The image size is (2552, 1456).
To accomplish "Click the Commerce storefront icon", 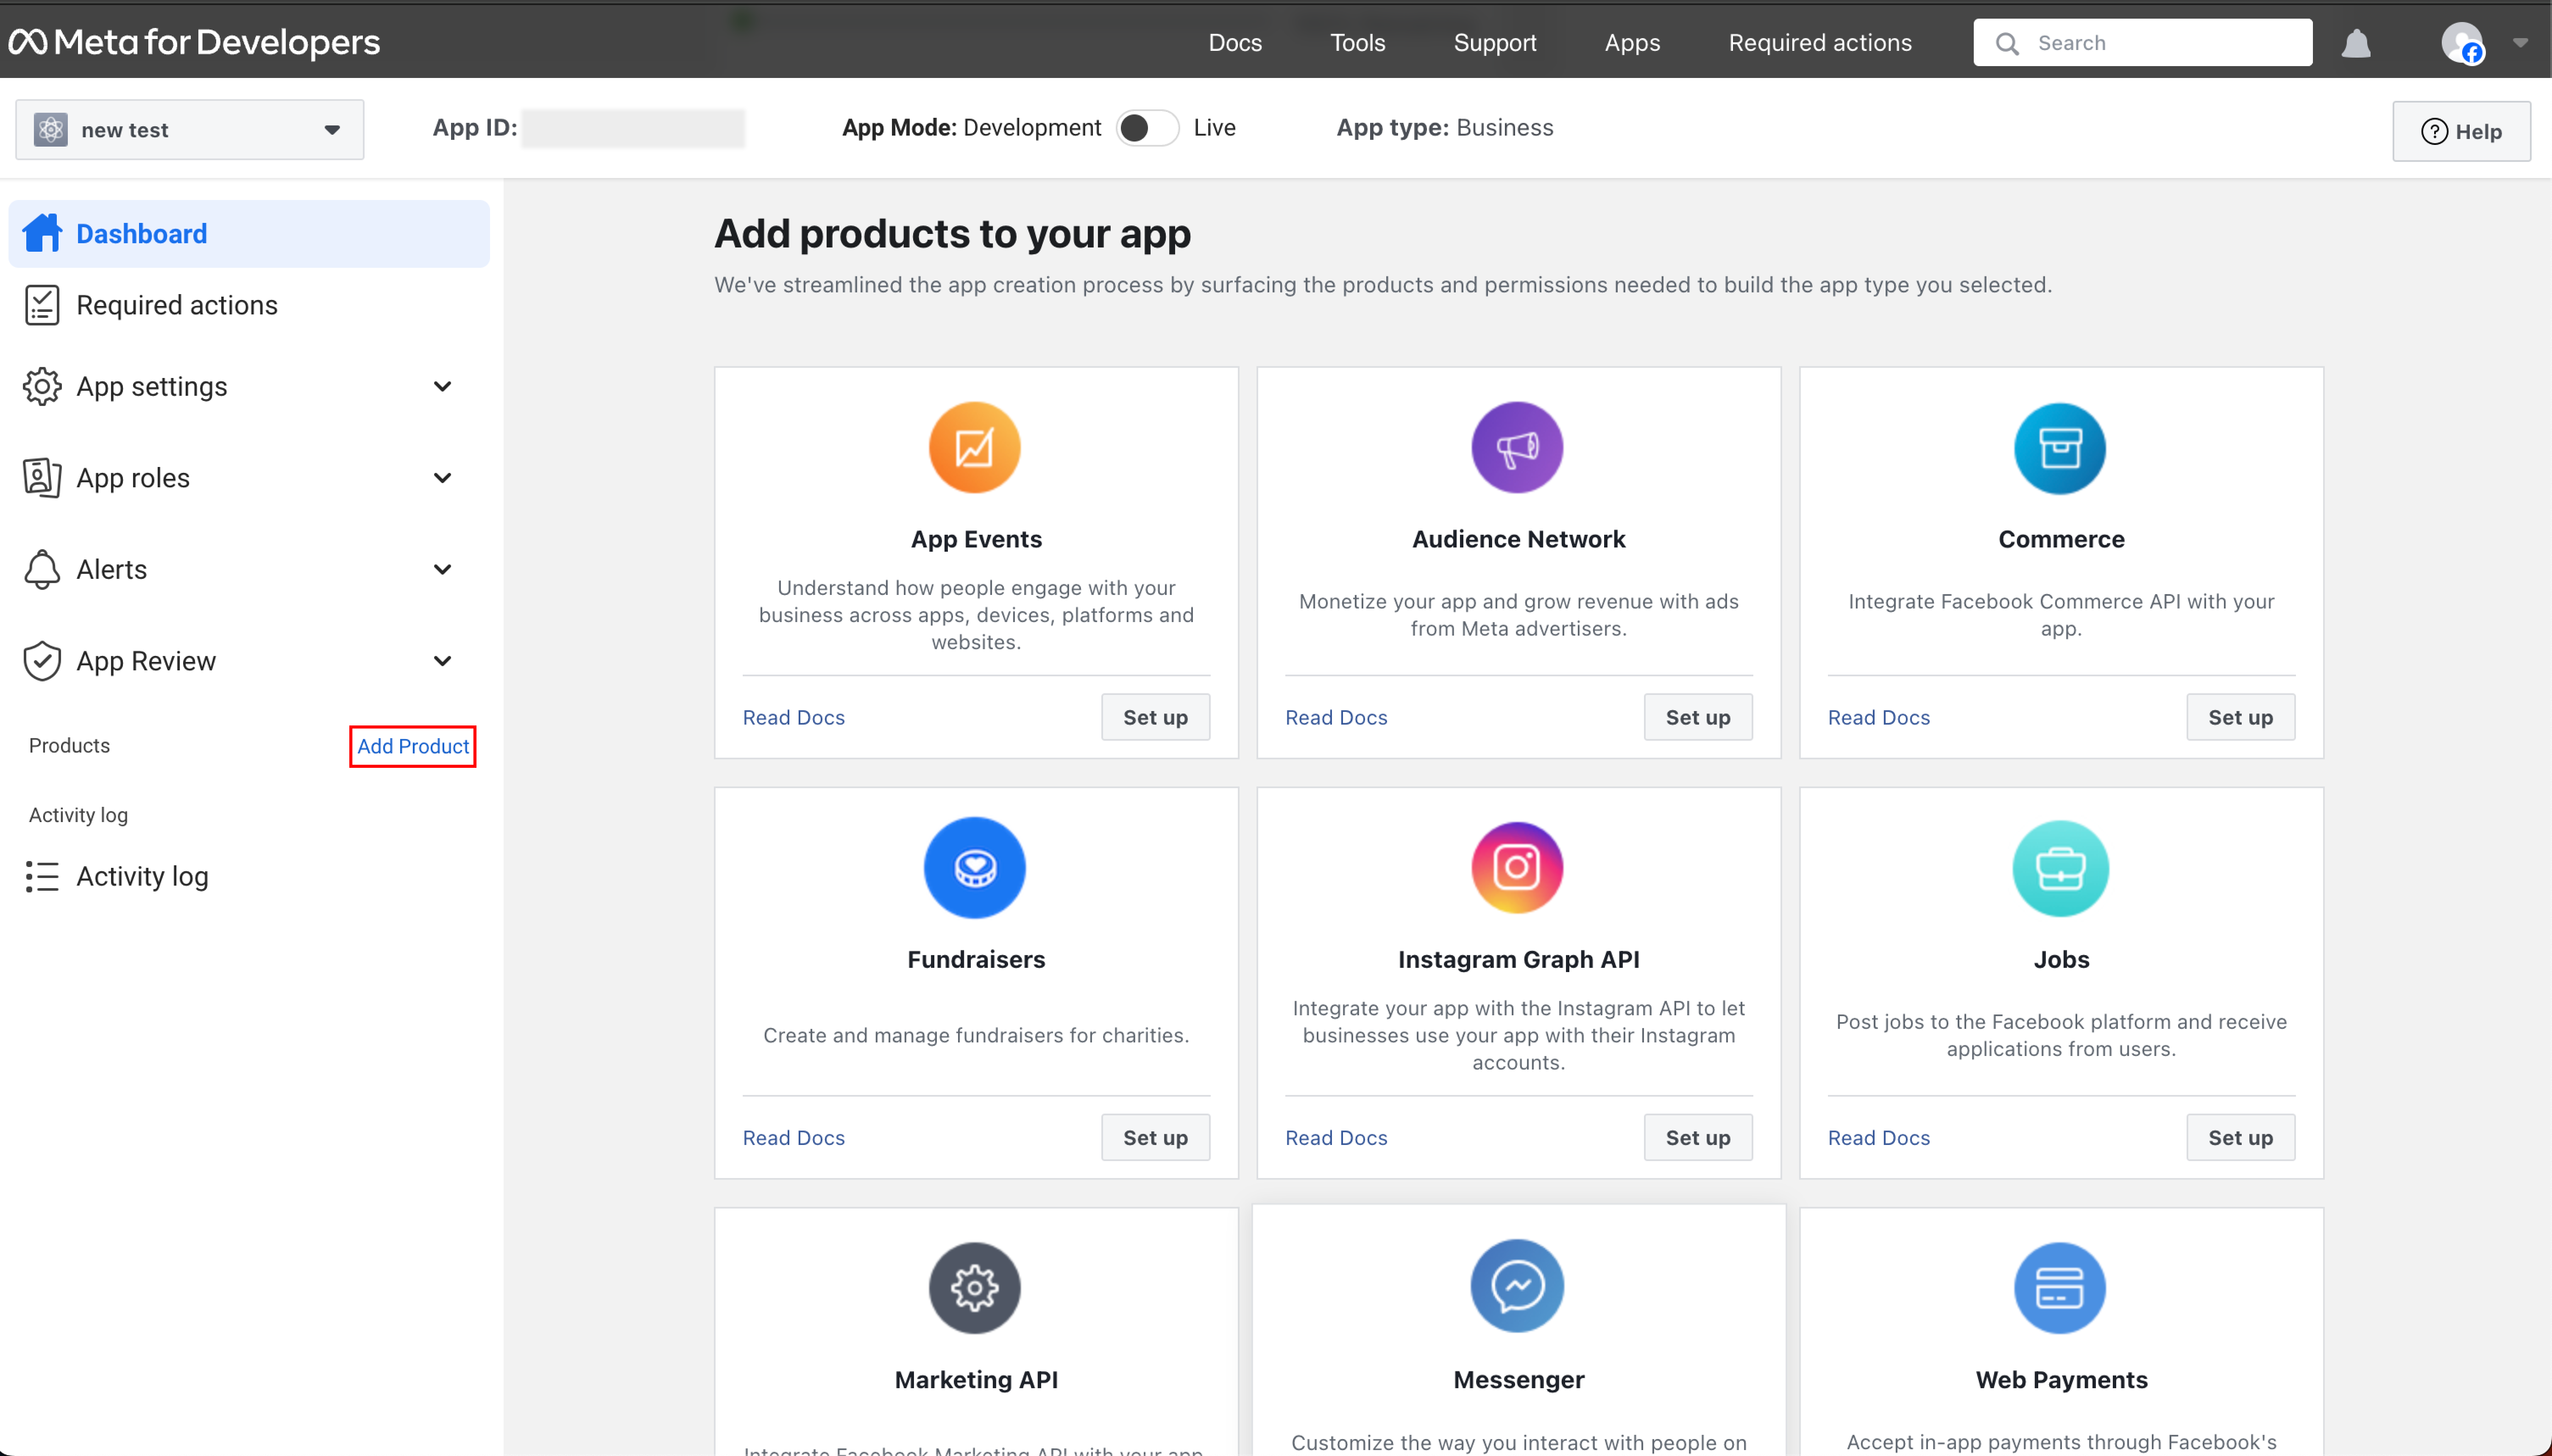I will tap(2060, 448).
